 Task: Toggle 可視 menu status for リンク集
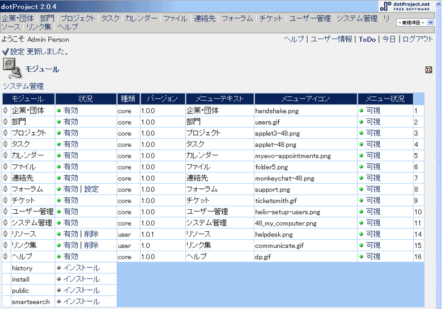tap(373, 245)
